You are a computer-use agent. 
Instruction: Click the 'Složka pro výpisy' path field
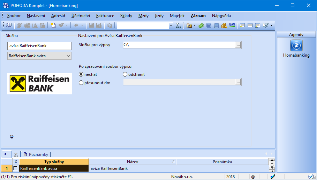(179, 45)
